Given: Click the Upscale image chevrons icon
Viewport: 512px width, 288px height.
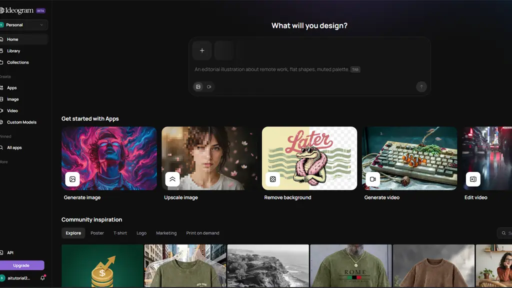Looking at the screenshot, I should click(172, 179).
